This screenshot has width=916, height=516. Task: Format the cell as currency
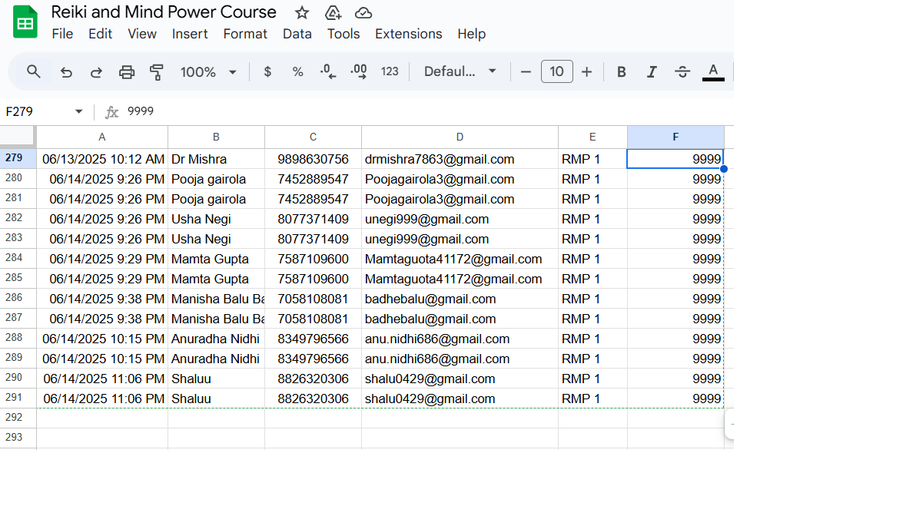(267, 71)
